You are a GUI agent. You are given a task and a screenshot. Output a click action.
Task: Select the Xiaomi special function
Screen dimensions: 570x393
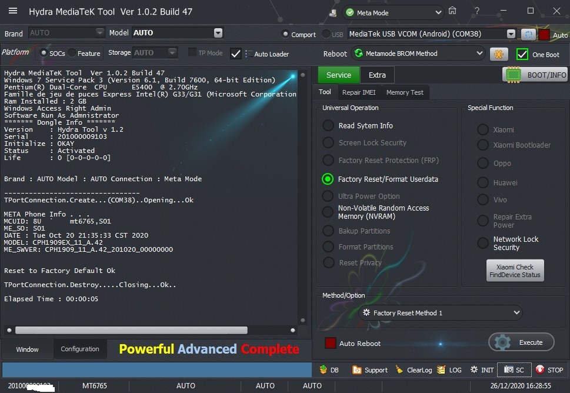[483, 129]
